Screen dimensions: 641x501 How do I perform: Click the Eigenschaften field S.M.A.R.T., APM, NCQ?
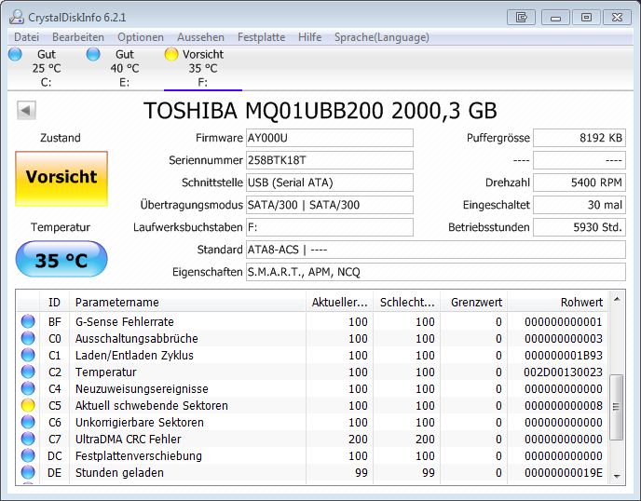click(436, 272)
